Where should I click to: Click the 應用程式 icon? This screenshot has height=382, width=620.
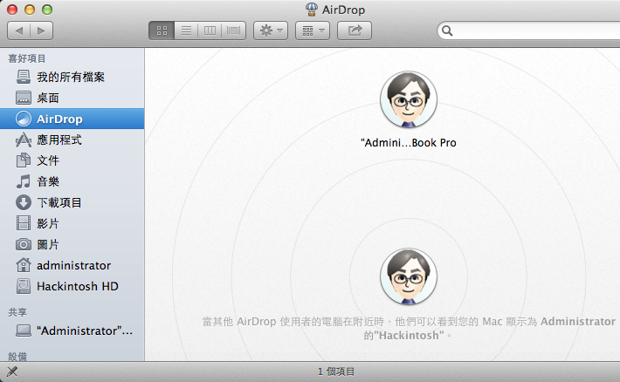[x=24, y=140]
